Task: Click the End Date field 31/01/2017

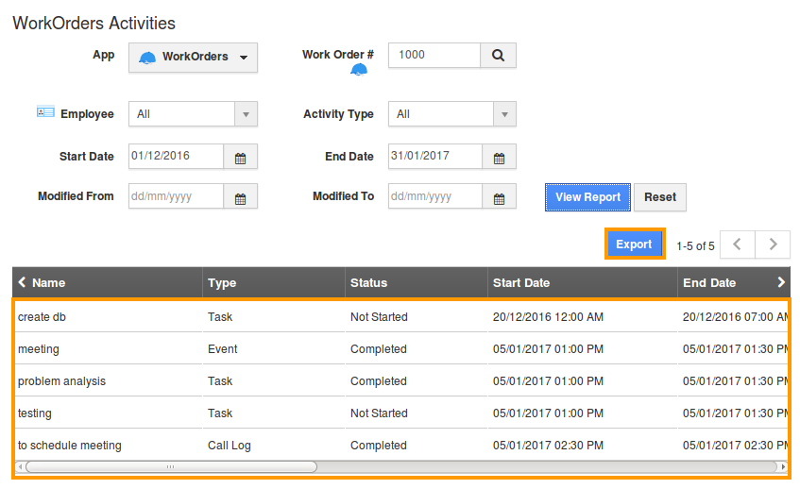Action: [x=435, y=156]
